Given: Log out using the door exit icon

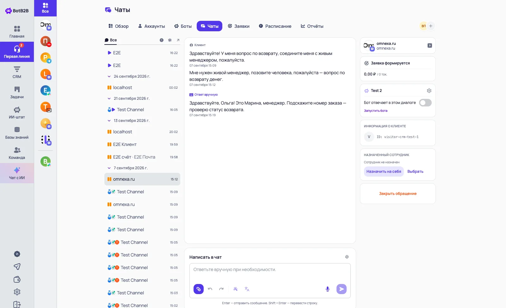Looking at the screenshot, I should tap(17, 305).
